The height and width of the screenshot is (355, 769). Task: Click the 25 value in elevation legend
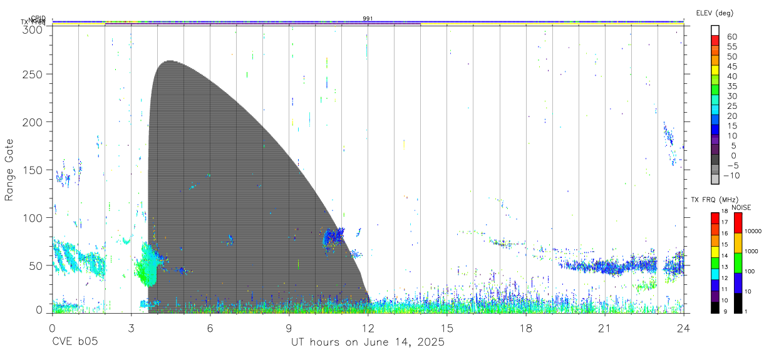[731, 106]
